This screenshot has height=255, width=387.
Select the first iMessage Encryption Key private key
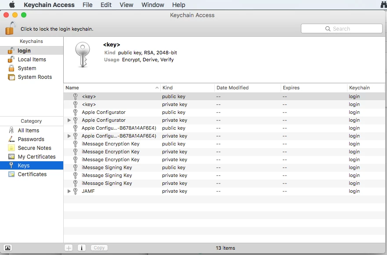tap(224, 152)
